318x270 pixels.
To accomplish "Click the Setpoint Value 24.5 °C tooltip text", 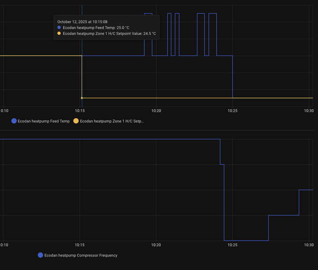I will (109, 34).
